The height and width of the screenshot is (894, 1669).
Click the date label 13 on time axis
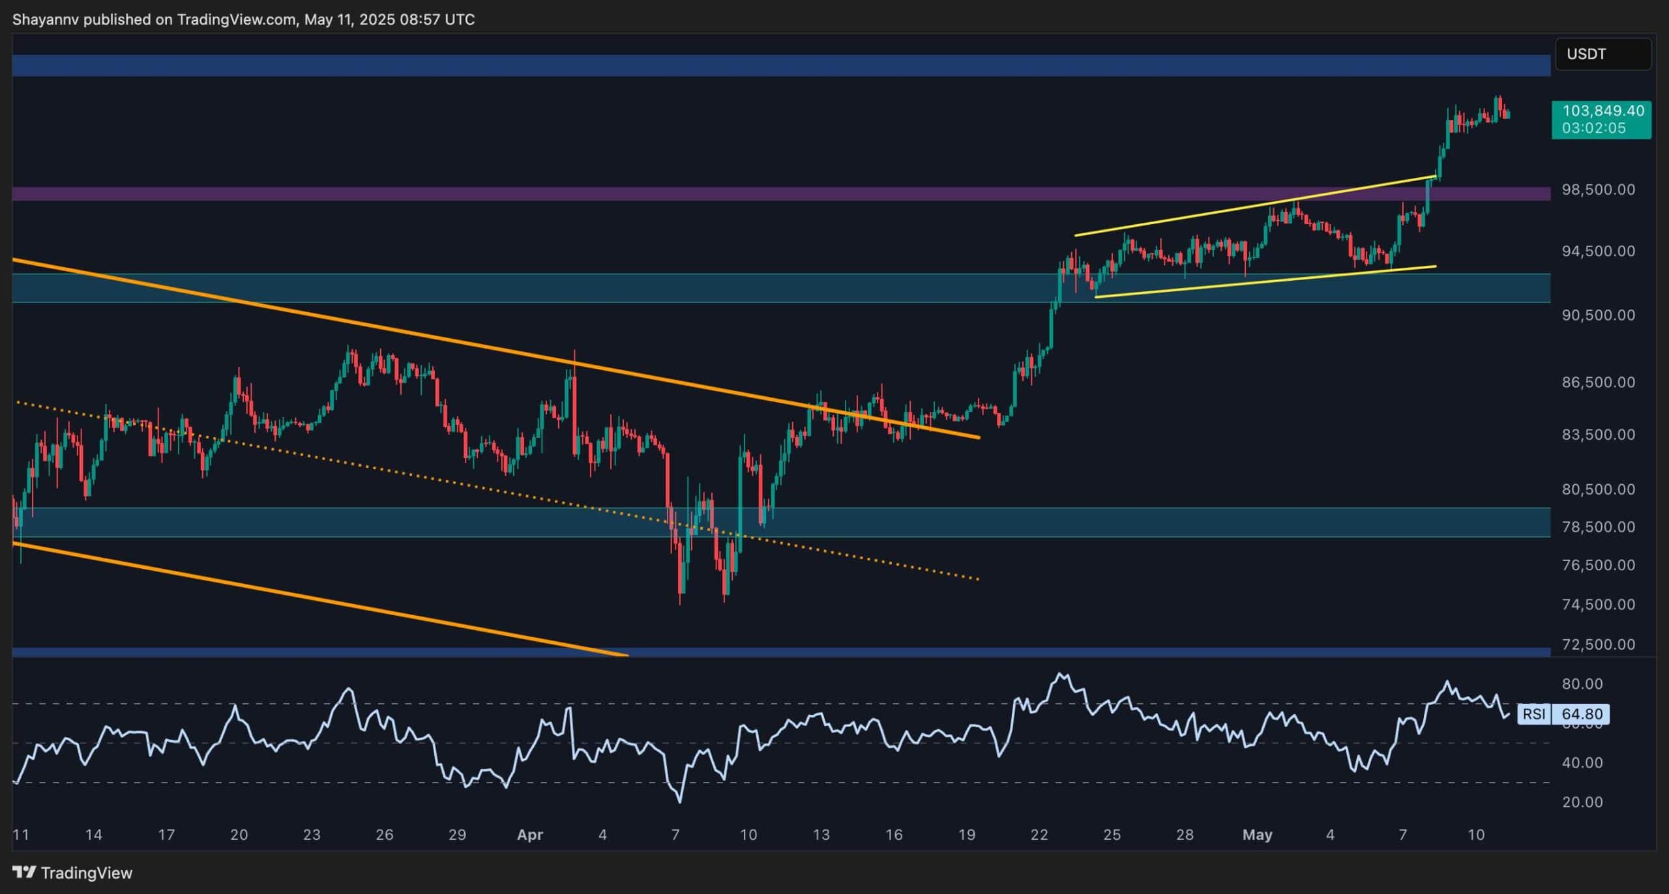pos(821,835)
